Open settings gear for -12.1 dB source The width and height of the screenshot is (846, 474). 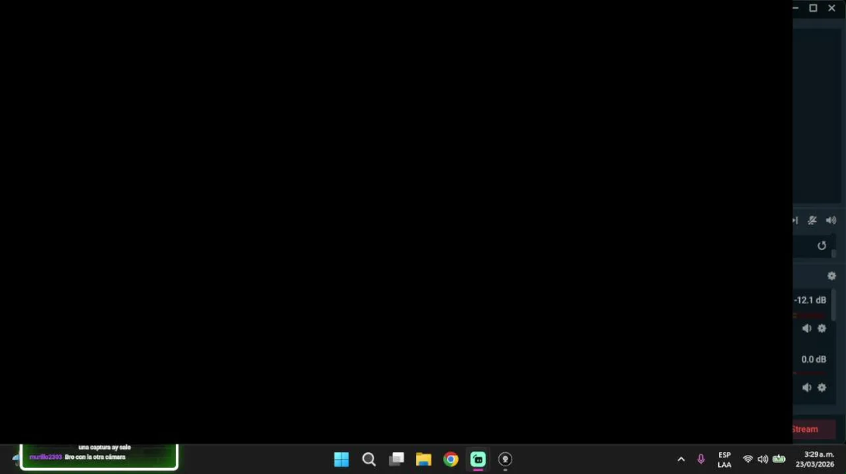click(822, 329)
